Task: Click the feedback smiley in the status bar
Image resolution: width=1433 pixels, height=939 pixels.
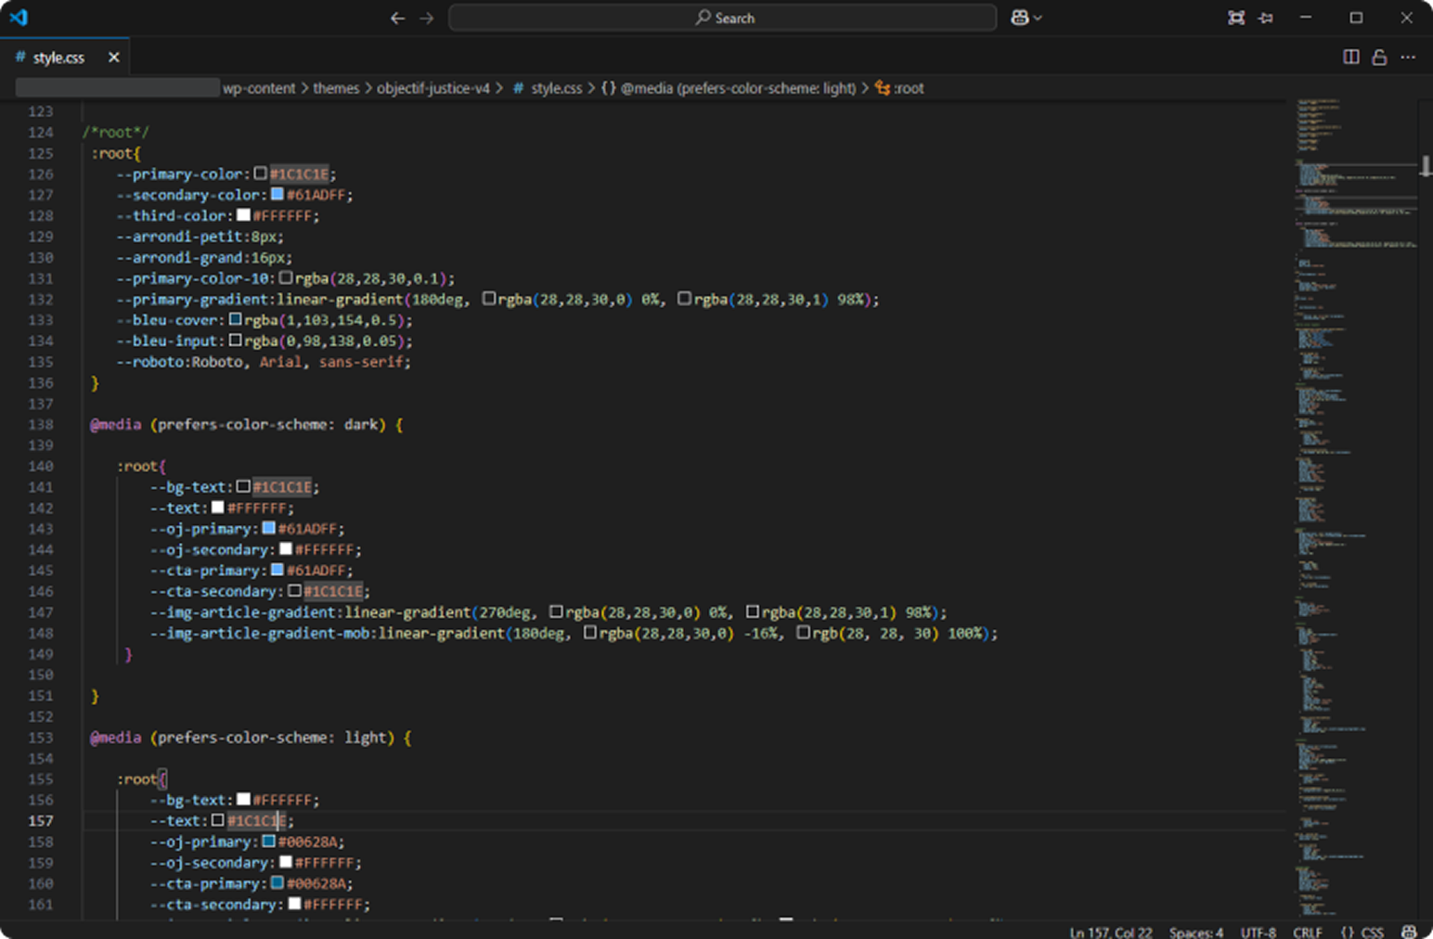Action: [x=1409, y=932]
